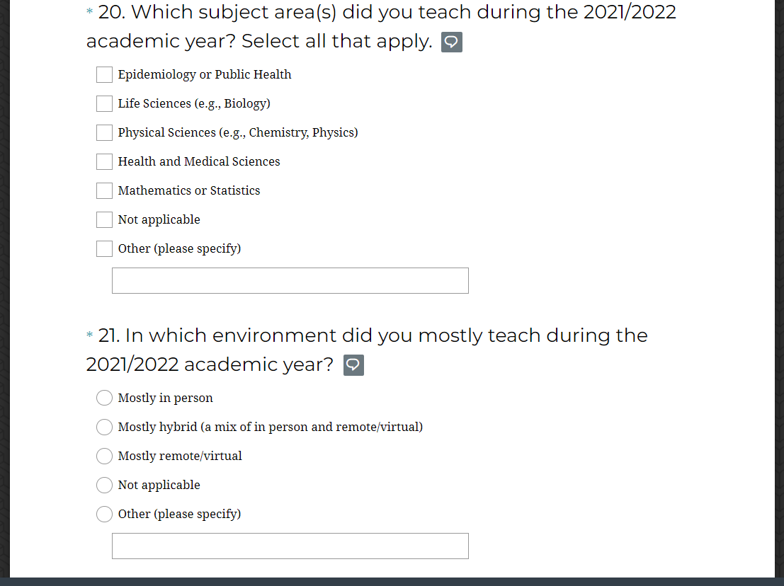Check Not applicable under question 20
This screenshot has height=586, width=784.
(105, 219)
